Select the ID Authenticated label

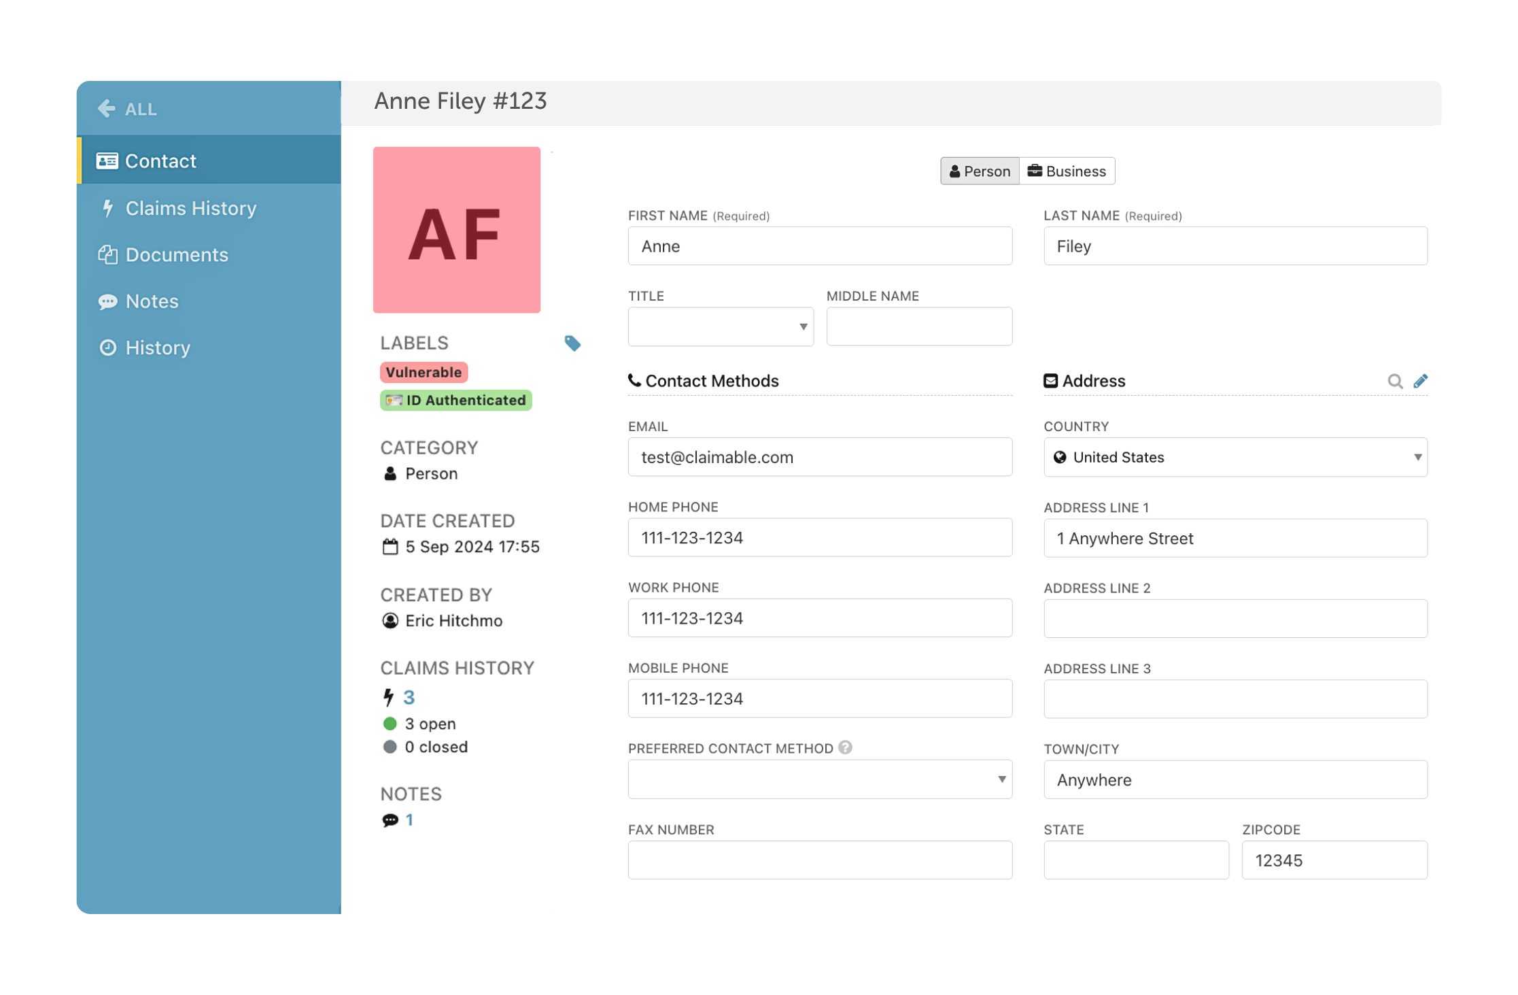click(455, 400)
